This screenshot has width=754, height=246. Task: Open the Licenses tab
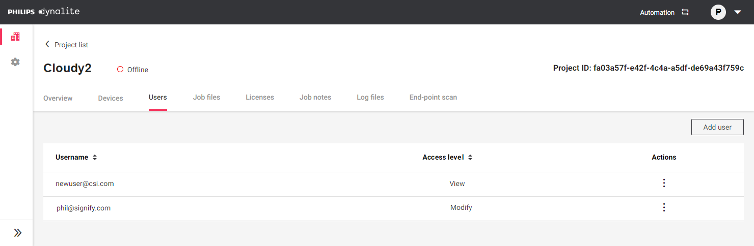(x=260, y=97)
